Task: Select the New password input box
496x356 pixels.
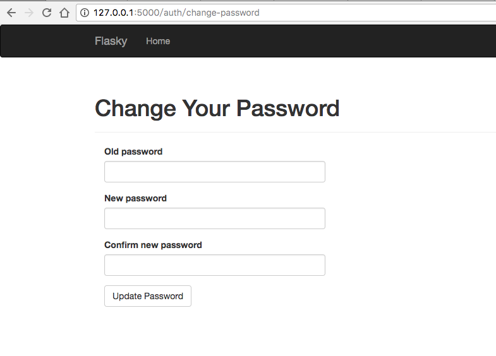Action: tap(214, 218)
